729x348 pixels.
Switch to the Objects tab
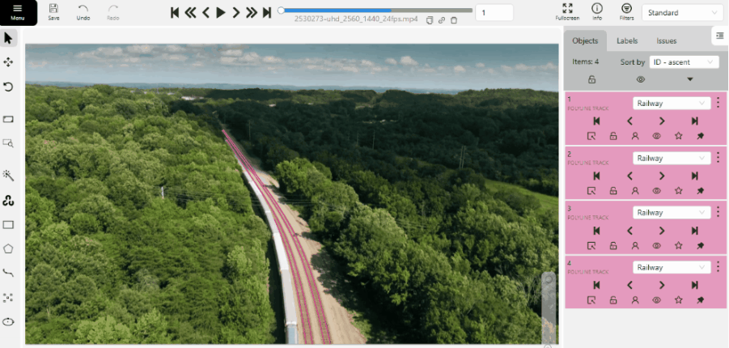pyautogui.click(x=585, y=41)
